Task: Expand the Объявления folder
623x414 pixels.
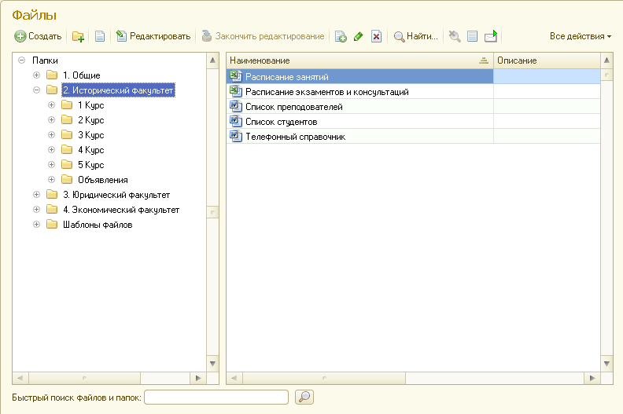Action: pos(51,179)
